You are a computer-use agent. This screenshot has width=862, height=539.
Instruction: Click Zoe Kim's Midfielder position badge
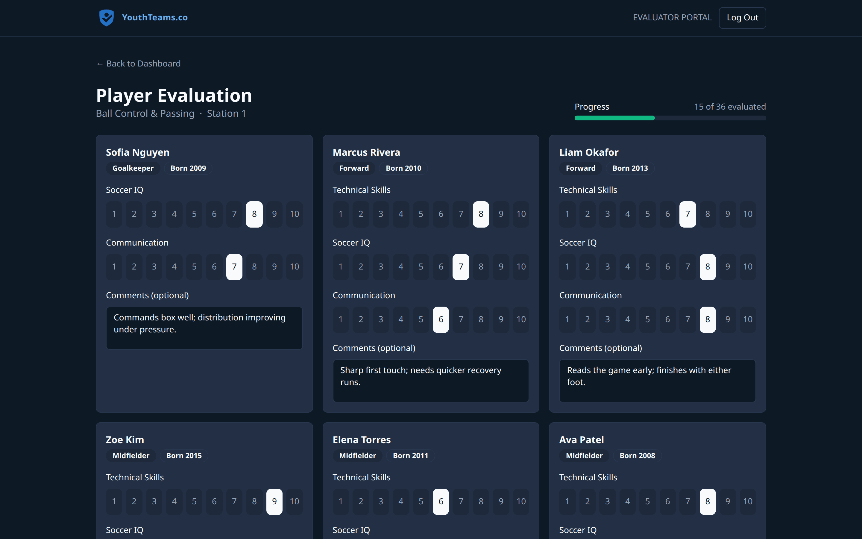pyautogui.click(x=131, y=455)
